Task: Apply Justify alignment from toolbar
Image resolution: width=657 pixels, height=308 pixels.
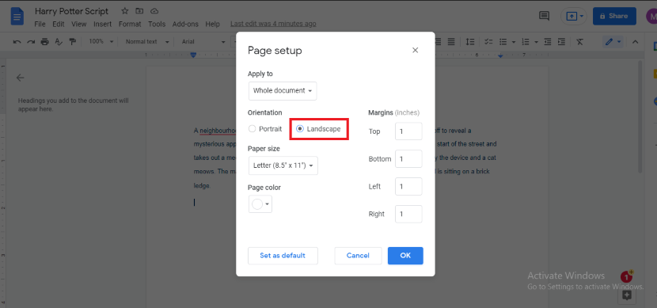Action: (x=451, y=41)
